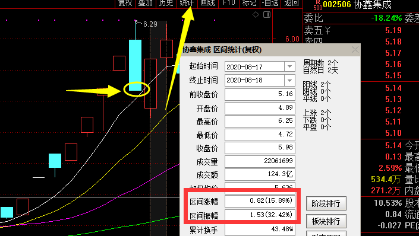This screenshot has width=419, height=236.
Task: Open the 起始时间 date dropdown
Action: point(289,66)
